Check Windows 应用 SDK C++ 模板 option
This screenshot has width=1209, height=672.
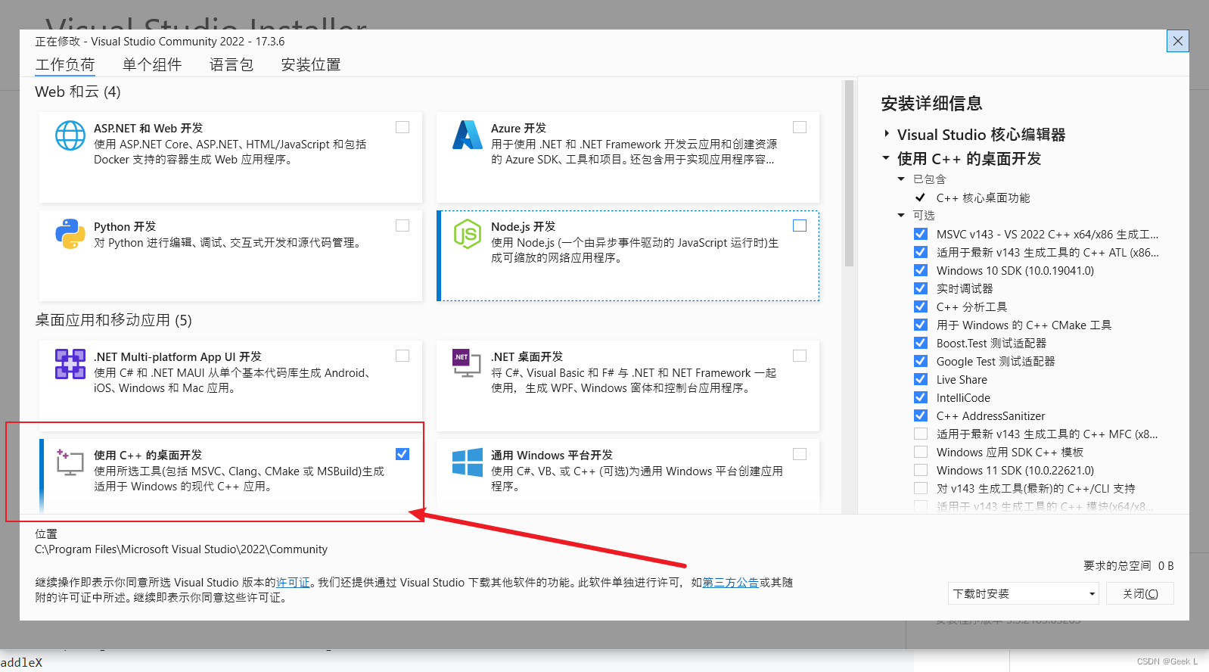click(x=921, y=452)
